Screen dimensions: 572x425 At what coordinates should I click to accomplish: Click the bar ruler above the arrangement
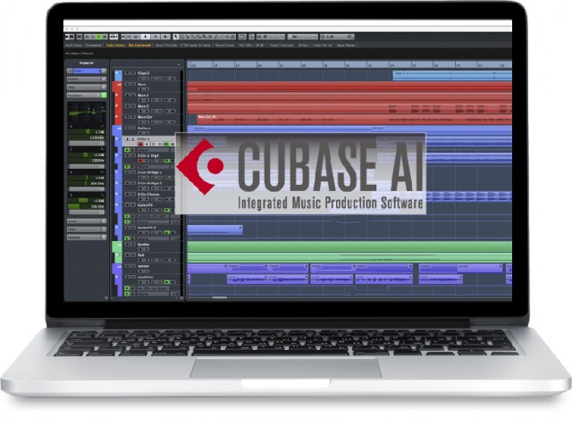[x=349, y=65]
